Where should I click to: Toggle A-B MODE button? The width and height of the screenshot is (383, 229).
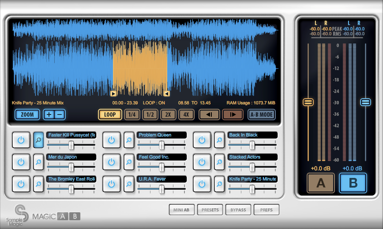(x=262, y=114)
